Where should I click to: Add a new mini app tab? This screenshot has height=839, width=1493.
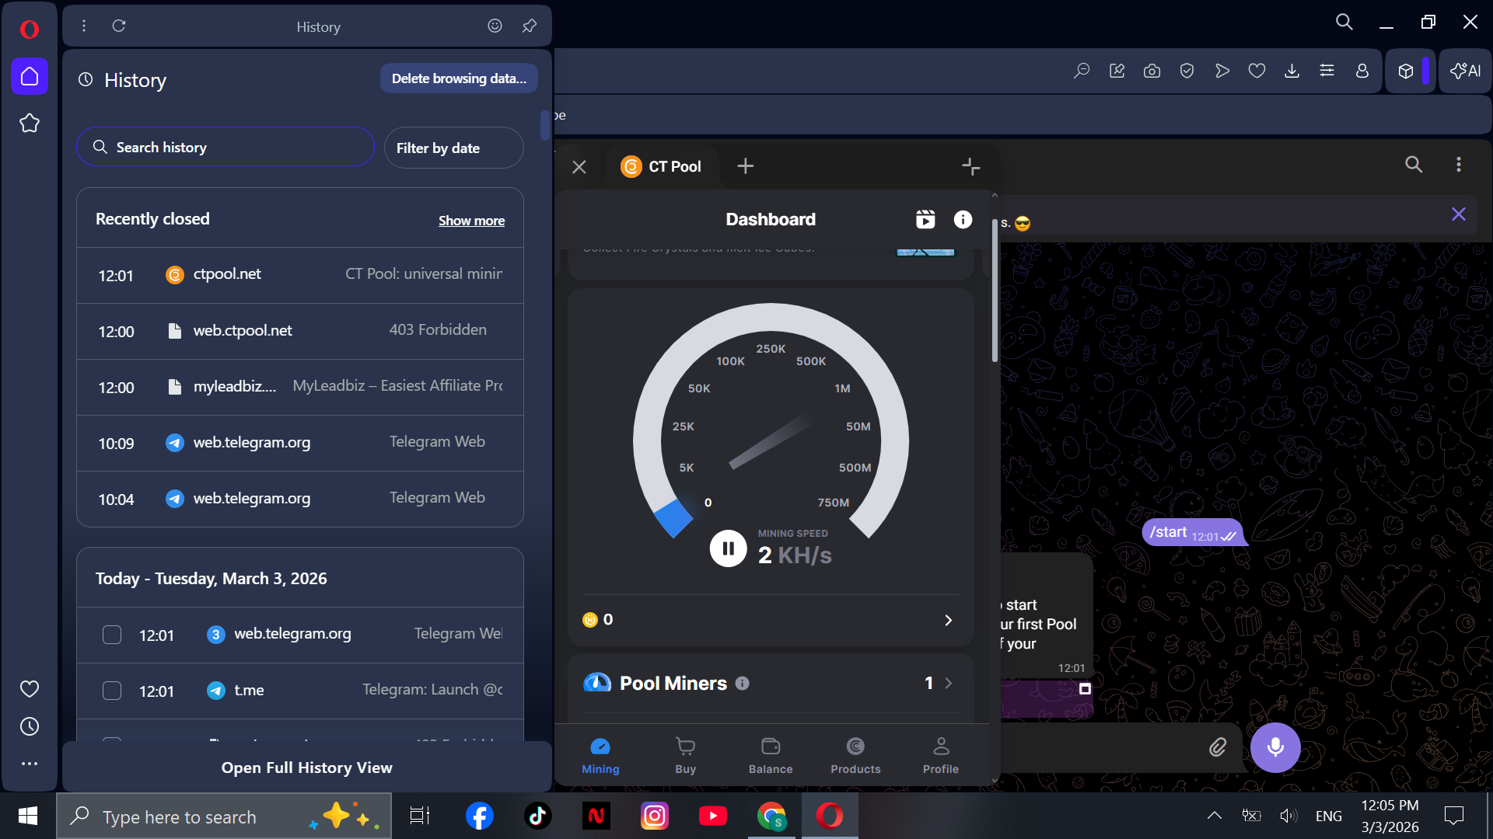(745, 166)
